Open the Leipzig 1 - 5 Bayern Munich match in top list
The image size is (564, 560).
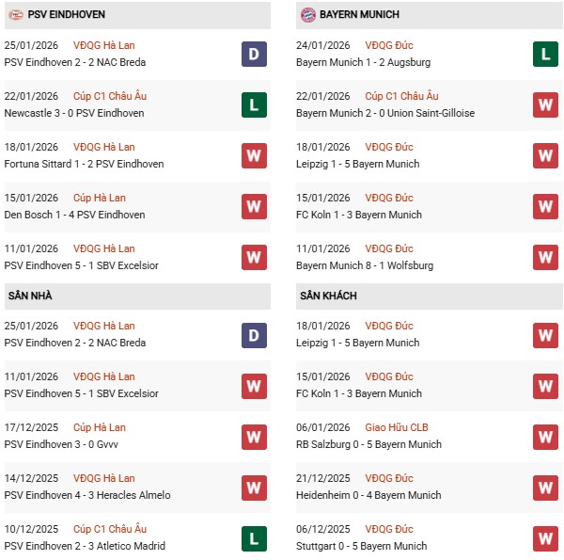(357, 164)
